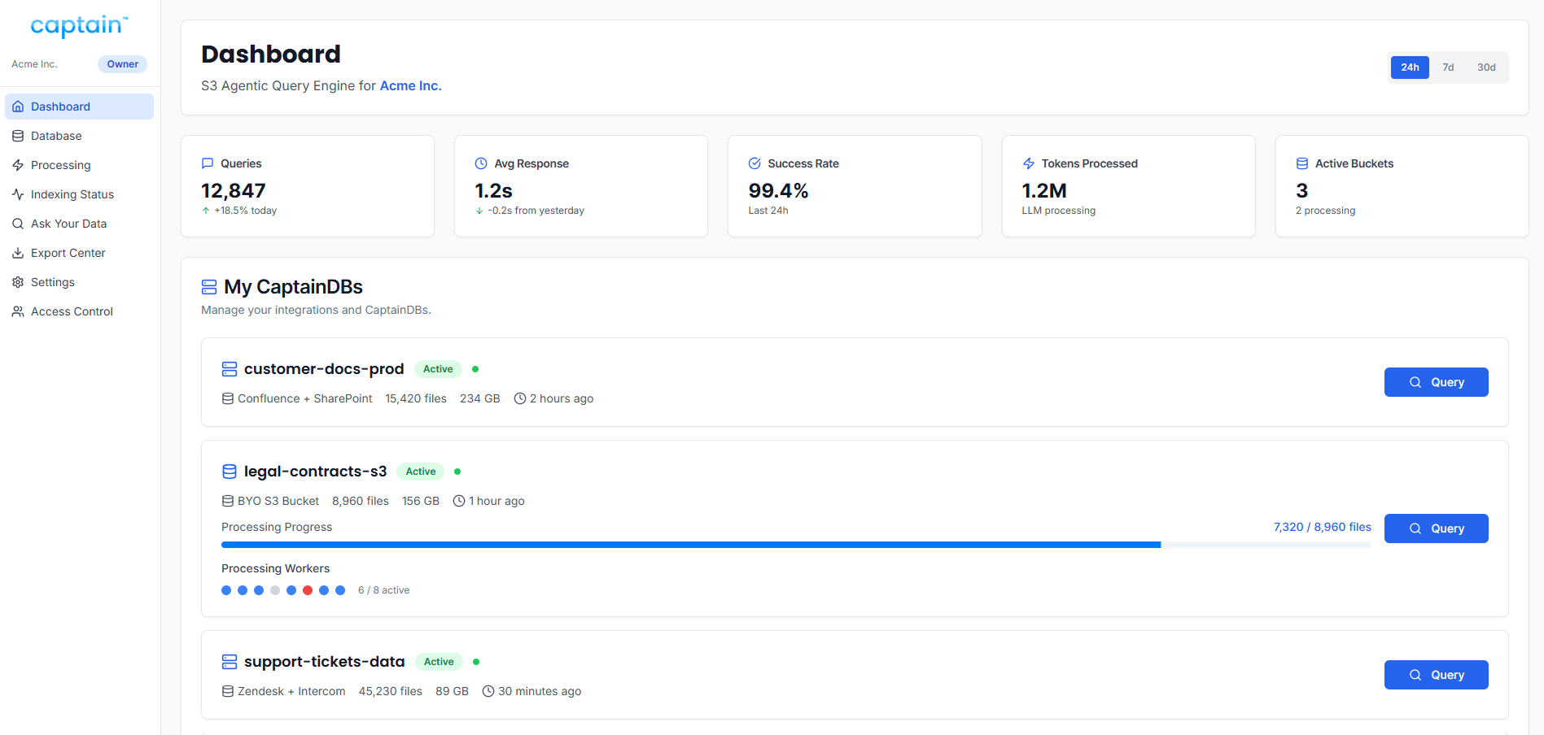Click the 45,230 files text
Viewport: 1544px width, 735px height.
tap(391, 691)
